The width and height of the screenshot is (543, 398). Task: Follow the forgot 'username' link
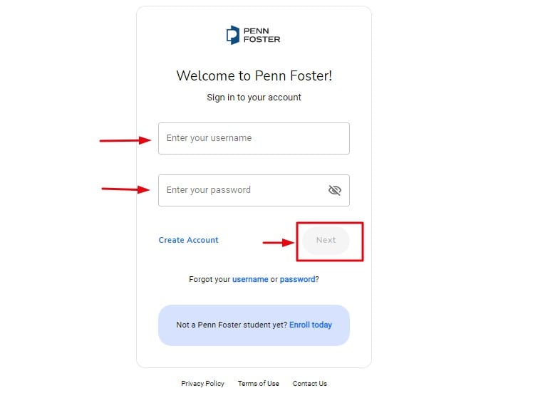click(250, 280)
